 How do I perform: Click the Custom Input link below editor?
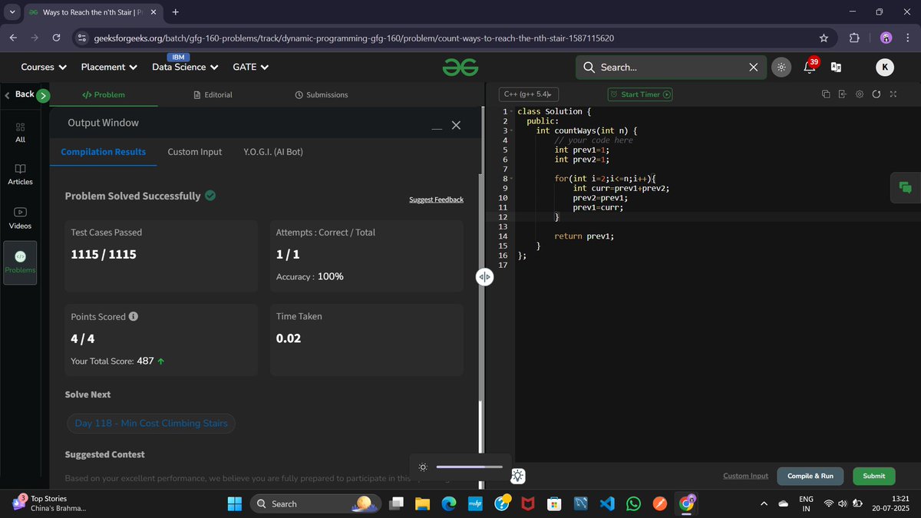(745, 476)
